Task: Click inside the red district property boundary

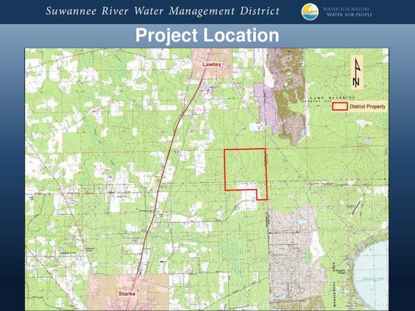Action: click(245, 167)
